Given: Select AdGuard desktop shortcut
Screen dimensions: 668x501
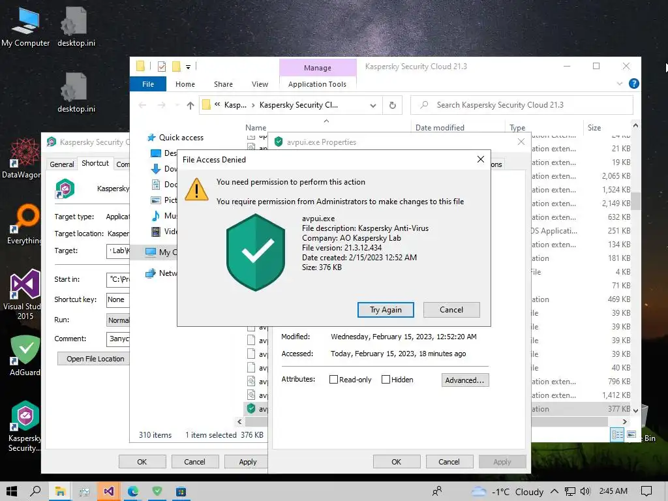Looking at the screenshot, I should (x=25, y=356).
